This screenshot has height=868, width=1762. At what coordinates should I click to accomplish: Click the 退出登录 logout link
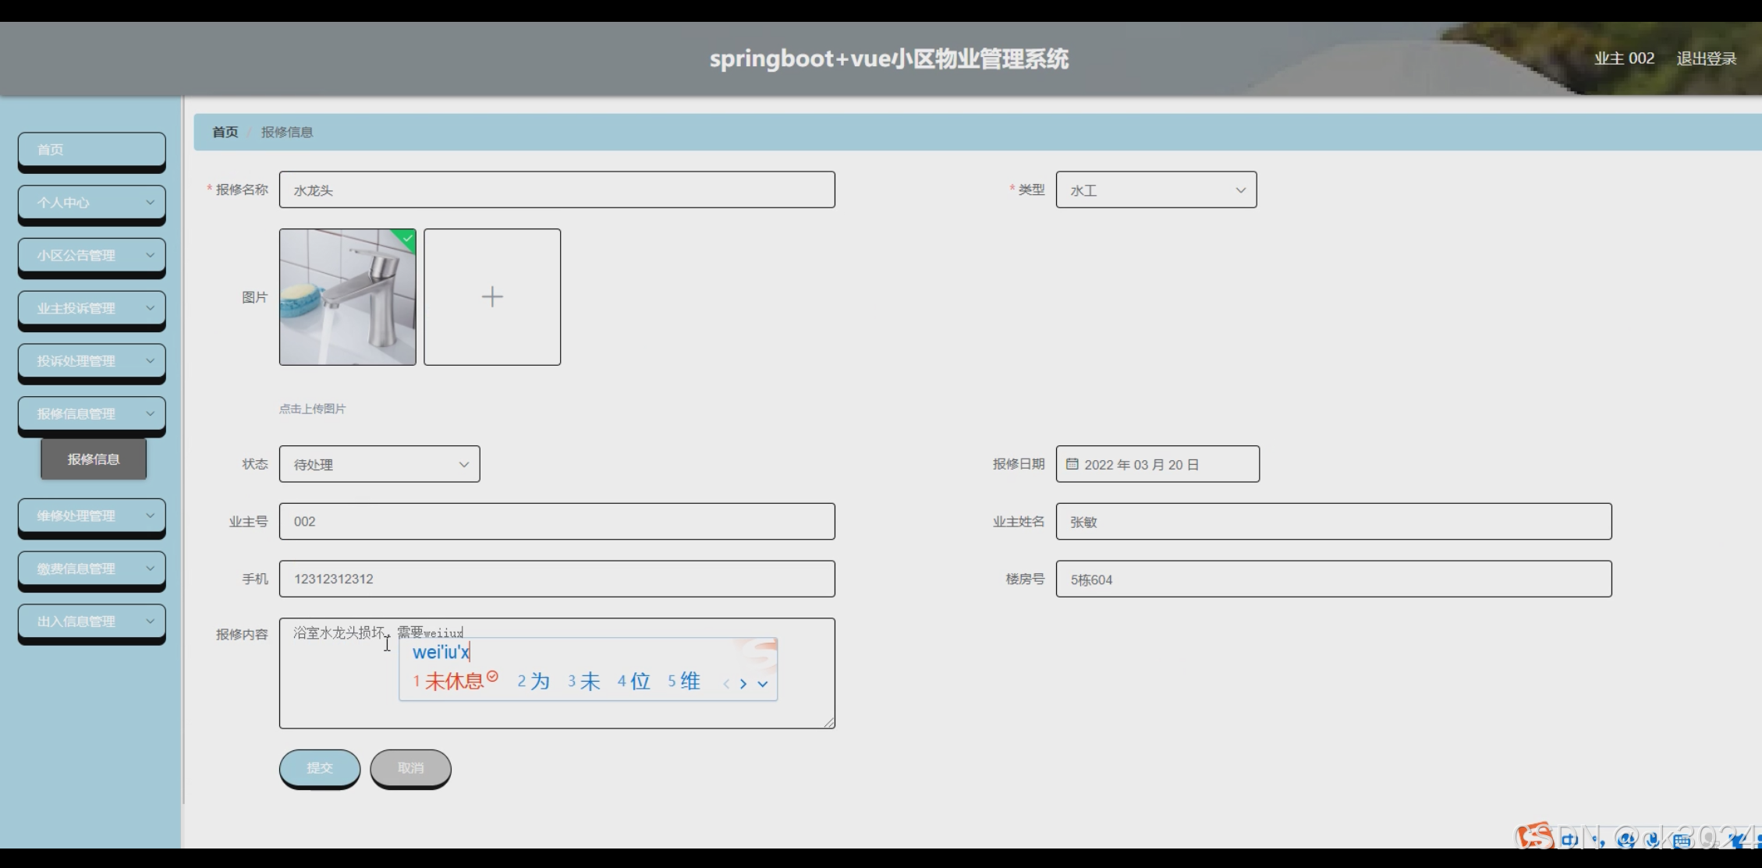[1706, 58]
